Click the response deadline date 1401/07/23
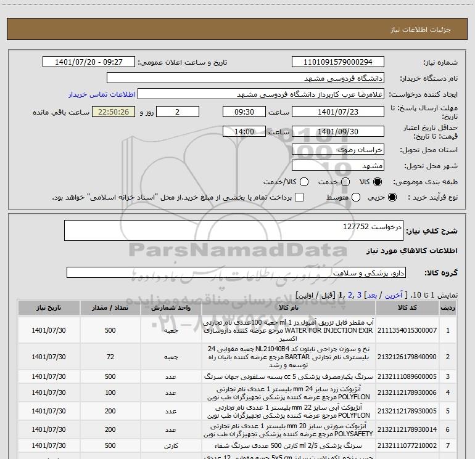This screenshot has width=475, height=459. pyautogui.click(x=338, y=112)
